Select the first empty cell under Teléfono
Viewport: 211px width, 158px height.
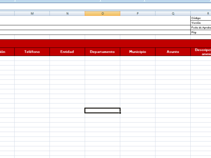click(x=32, y=58)
